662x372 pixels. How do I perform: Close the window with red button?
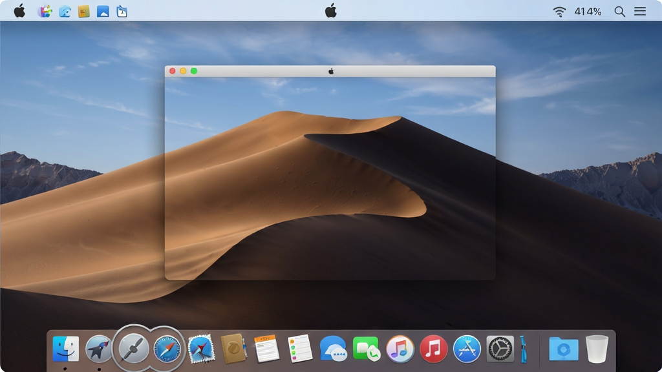coord(172,71)
